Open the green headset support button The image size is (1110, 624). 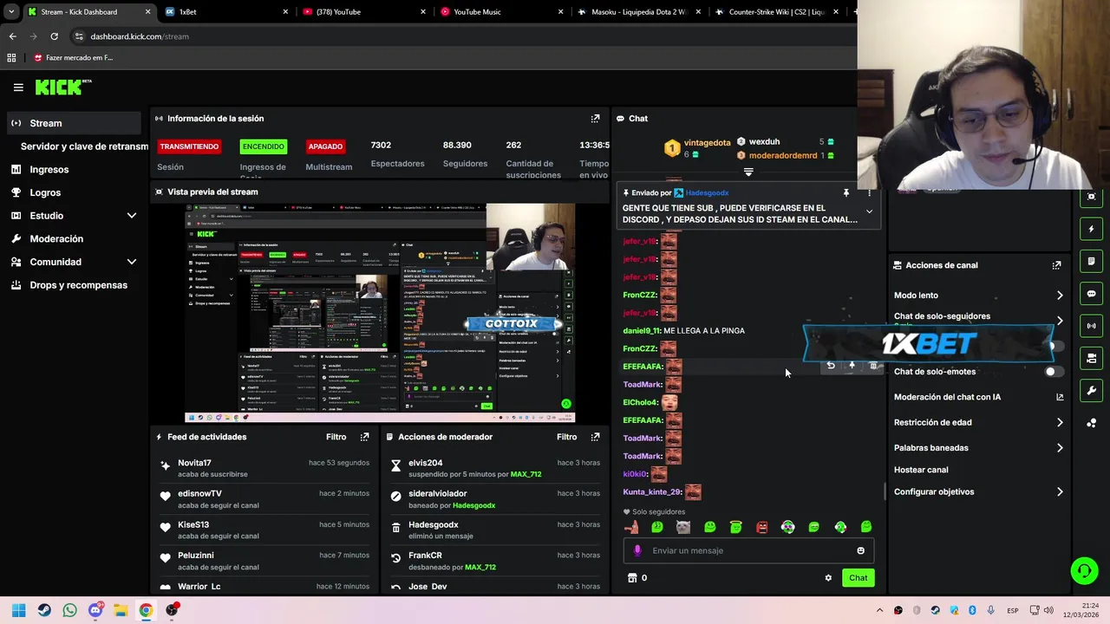[1084, 570]
